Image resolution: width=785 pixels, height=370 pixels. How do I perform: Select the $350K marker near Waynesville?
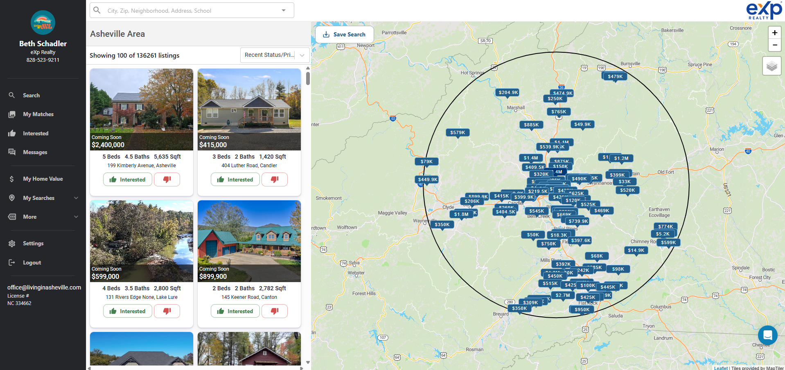[442, 224]
